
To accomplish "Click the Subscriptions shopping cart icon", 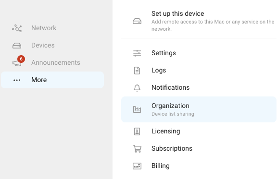I will [137, 149].
